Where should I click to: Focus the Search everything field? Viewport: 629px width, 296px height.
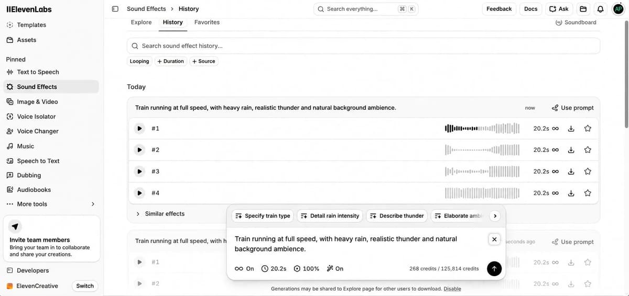[x=366, y=9]
